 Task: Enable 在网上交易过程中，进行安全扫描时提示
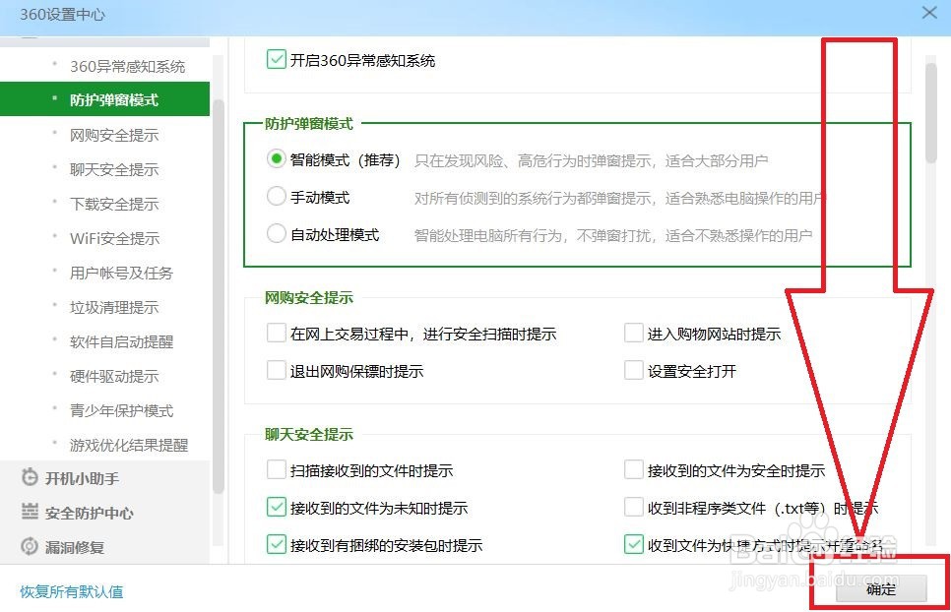point(277,334)
